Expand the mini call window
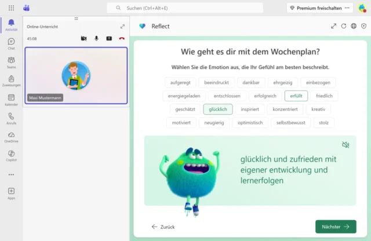371x241 pixels. [122, 27]
